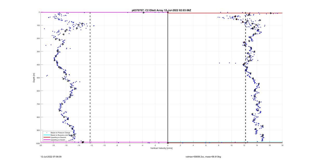Click depth axis tick label '600'

[x=38, y=91]
